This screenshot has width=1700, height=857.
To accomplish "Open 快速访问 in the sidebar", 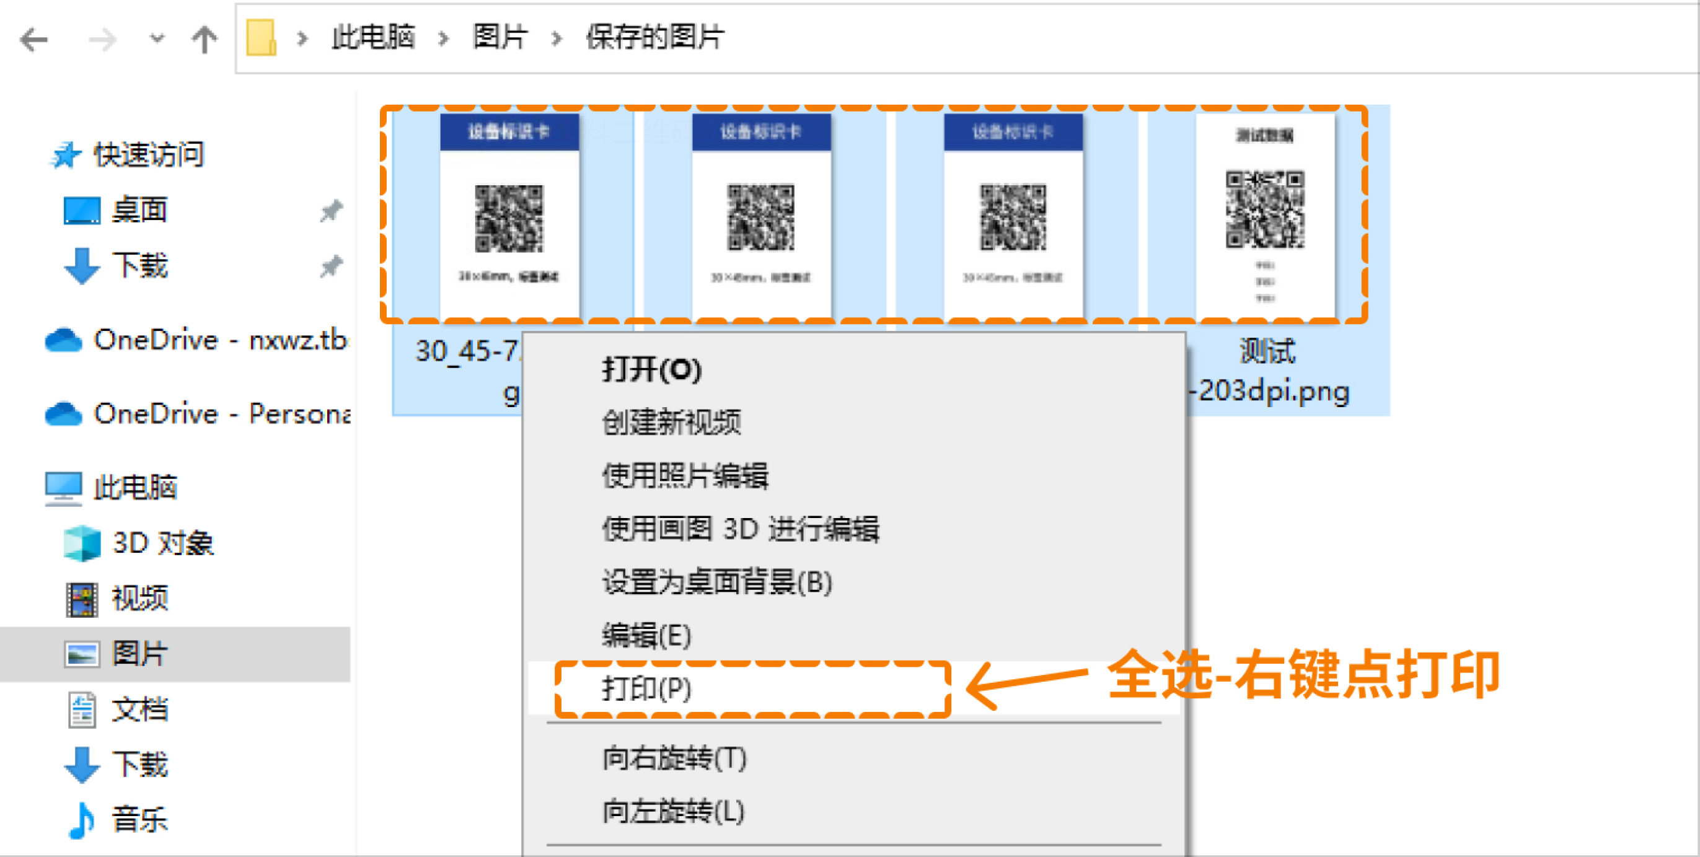I will 149,154.
